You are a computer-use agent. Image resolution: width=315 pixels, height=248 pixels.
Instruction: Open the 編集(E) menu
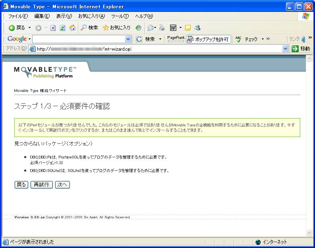(x=42, y=16)
